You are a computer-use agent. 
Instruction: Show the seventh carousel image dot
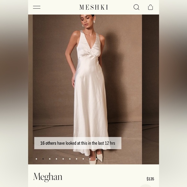pos(76,159)
